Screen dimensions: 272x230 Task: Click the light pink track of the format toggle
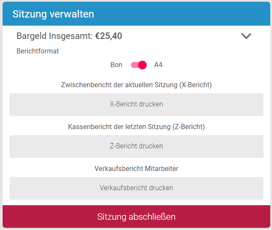tap(134, 65)
